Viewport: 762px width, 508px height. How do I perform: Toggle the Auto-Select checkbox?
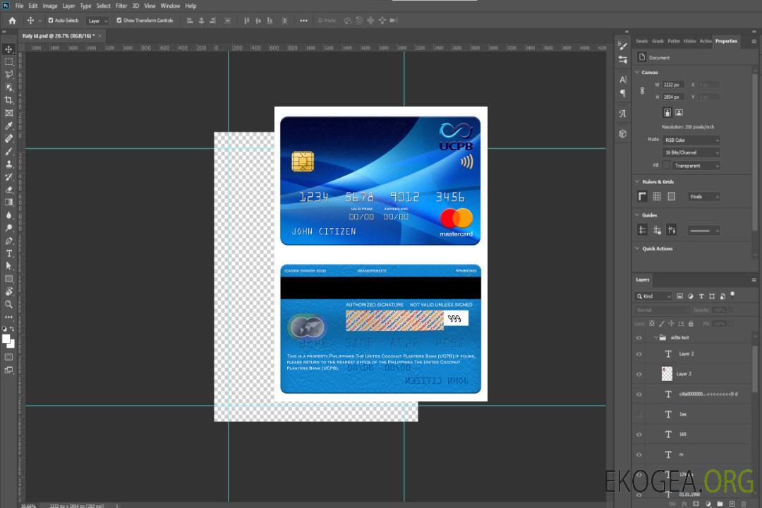[51, 20]
